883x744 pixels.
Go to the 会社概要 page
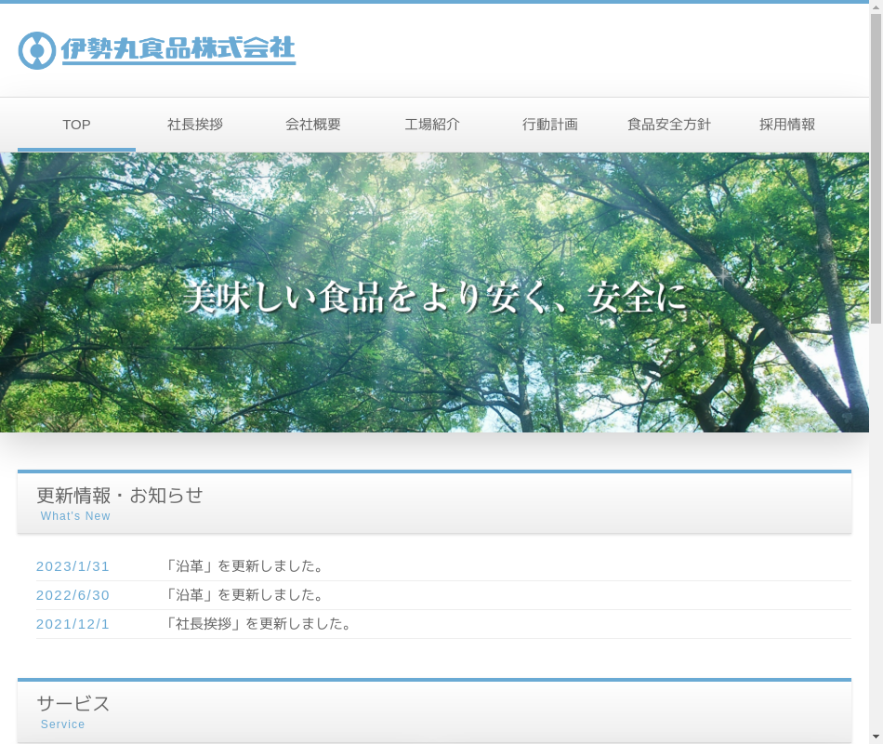[313, 125]
